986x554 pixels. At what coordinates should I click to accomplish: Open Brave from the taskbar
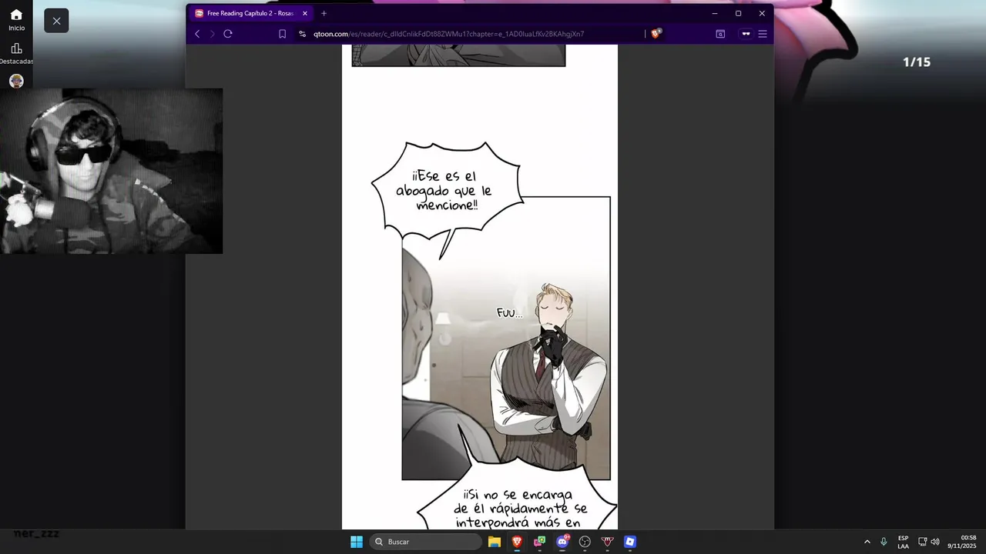click(x=517, y=542)
